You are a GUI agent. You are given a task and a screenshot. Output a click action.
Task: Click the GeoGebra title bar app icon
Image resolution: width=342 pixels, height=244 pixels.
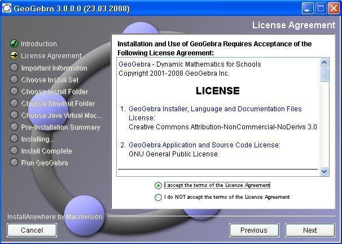point(7,8)
